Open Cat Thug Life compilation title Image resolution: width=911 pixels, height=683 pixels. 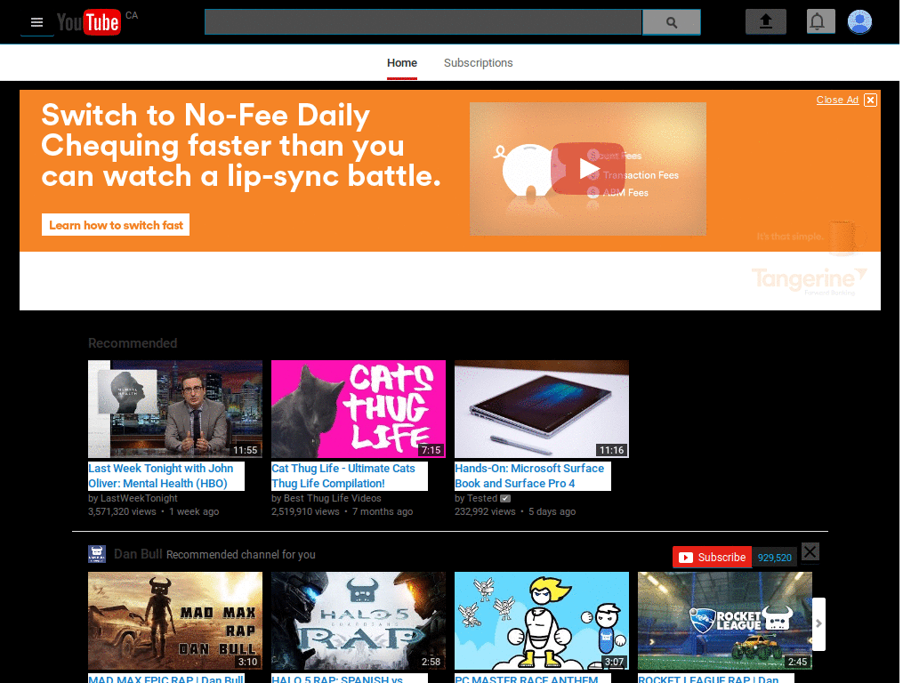(343, 476)
